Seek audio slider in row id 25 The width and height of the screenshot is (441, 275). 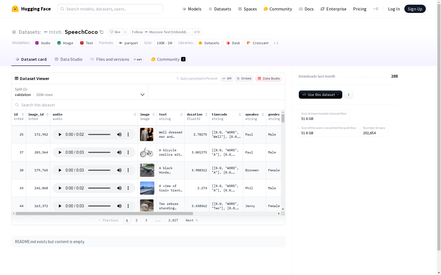tap(99, 134)
